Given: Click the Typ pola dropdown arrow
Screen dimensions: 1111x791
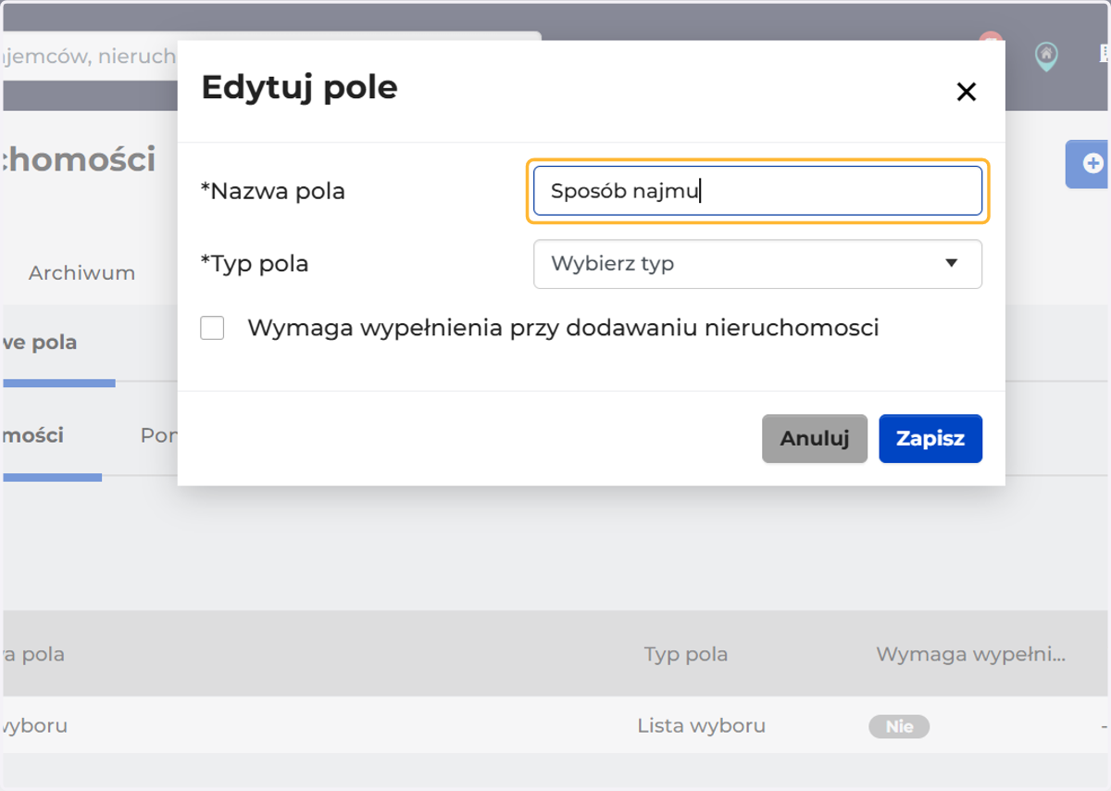Looking at the screenshot, I should coord(951,263).
